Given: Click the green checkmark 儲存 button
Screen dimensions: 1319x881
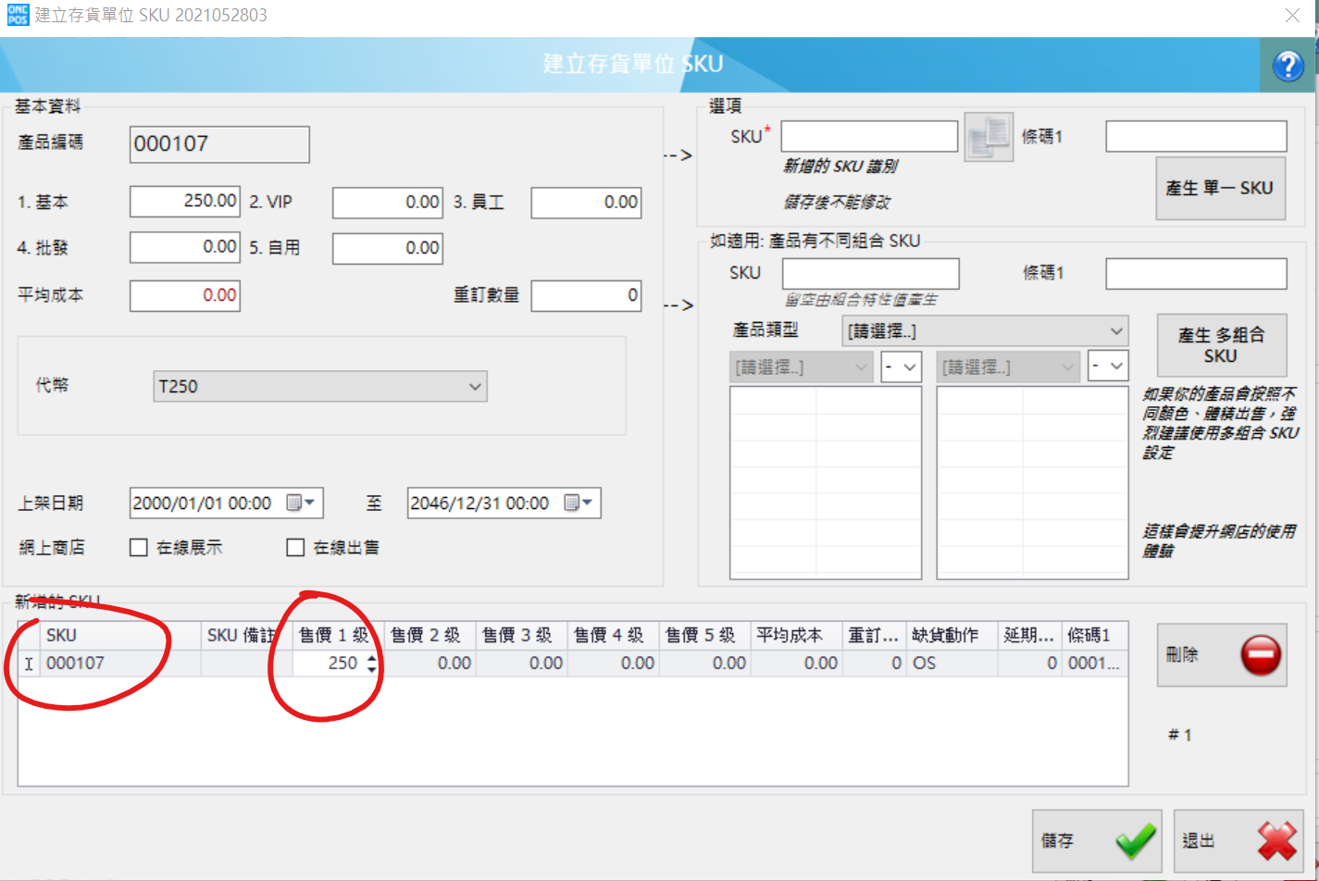Looking at the screenshot, I should coord(1097,840).
